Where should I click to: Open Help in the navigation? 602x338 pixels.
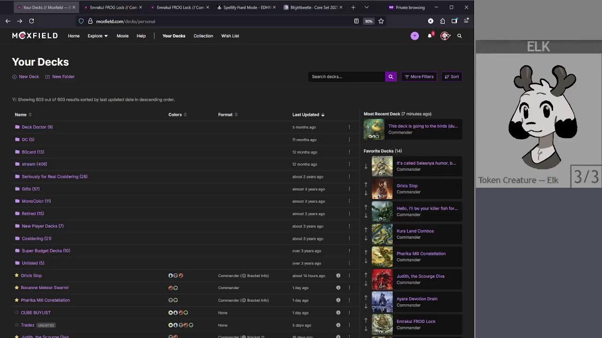[x=141, y=36]
